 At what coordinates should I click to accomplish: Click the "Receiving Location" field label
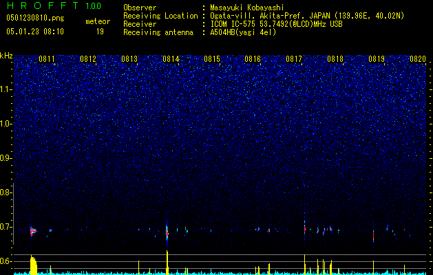[160, 16]
